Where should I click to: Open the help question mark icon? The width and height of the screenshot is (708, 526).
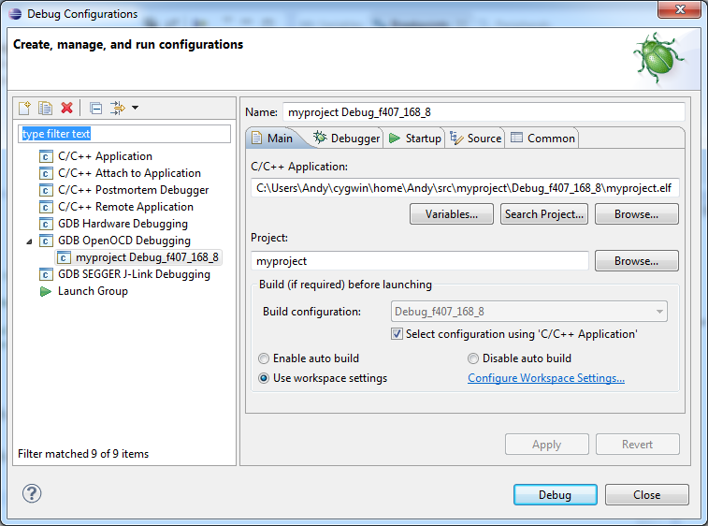click(x=32, y=493)
